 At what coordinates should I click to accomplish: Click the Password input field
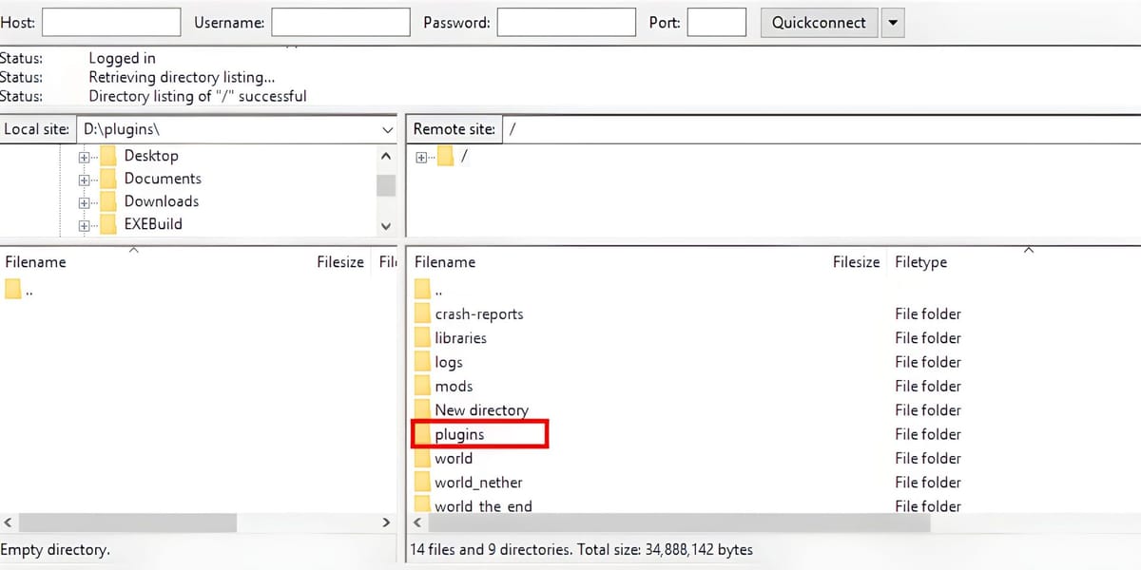click(566, 21)
